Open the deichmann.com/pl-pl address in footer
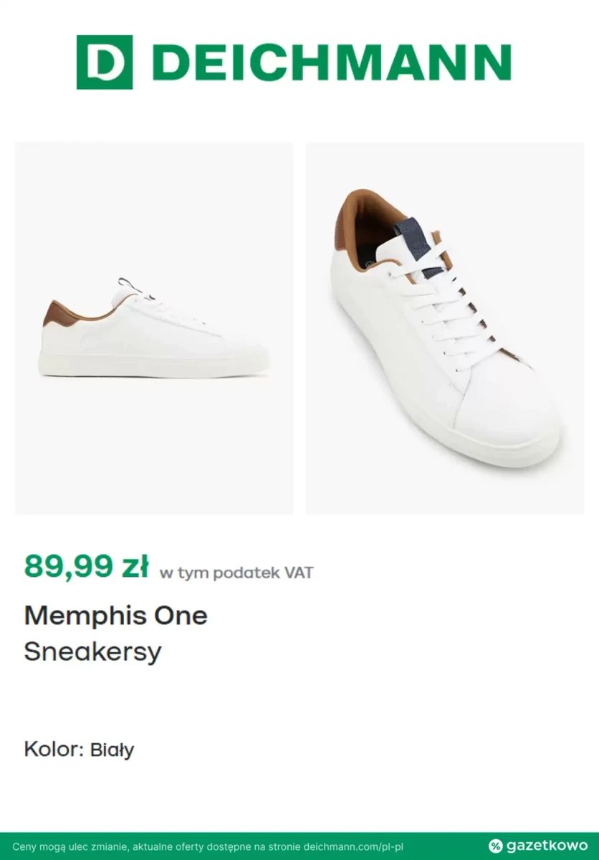 354,846
